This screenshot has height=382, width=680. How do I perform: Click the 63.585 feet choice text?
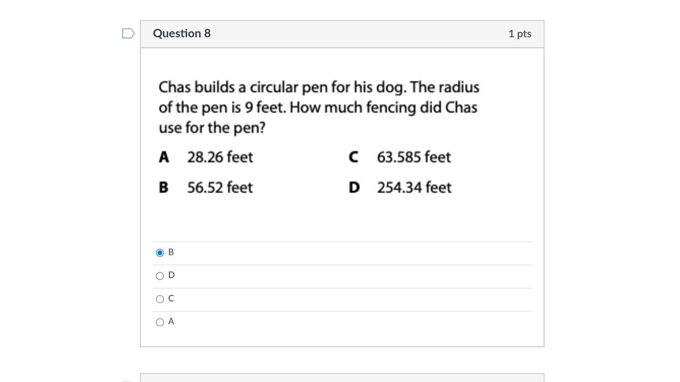coord(414,157)
